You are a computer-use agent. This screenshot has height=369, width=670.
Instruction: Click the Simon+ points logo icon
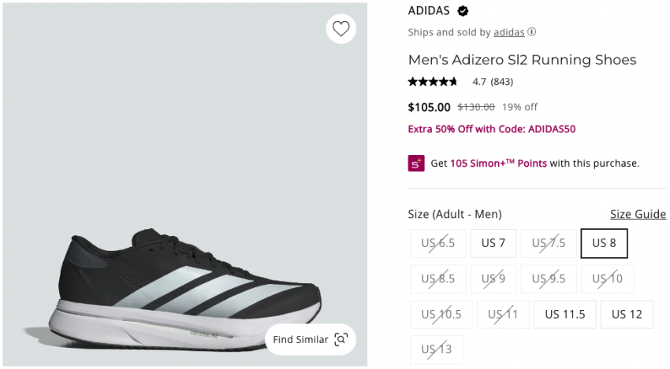(x=416, y=163)
